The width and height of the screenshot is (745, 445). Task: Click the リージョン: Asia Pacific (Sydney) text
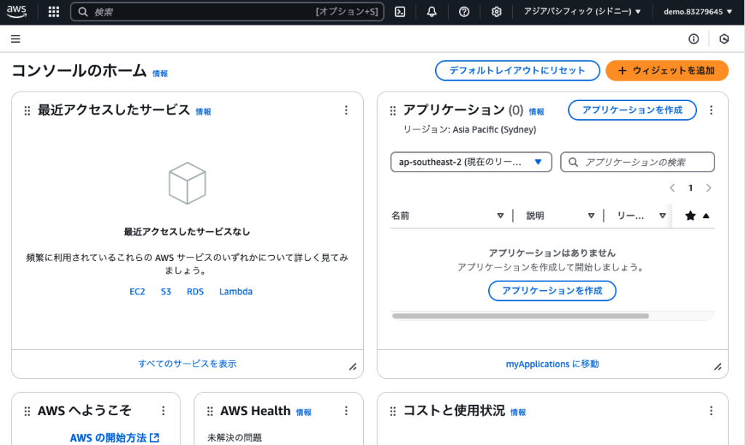coord(469,129)
